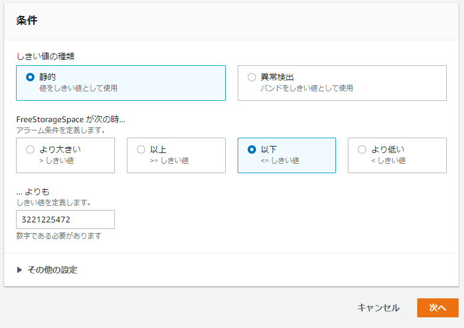Click the threshold value field showing 3221225472

[x=65, y=219]
